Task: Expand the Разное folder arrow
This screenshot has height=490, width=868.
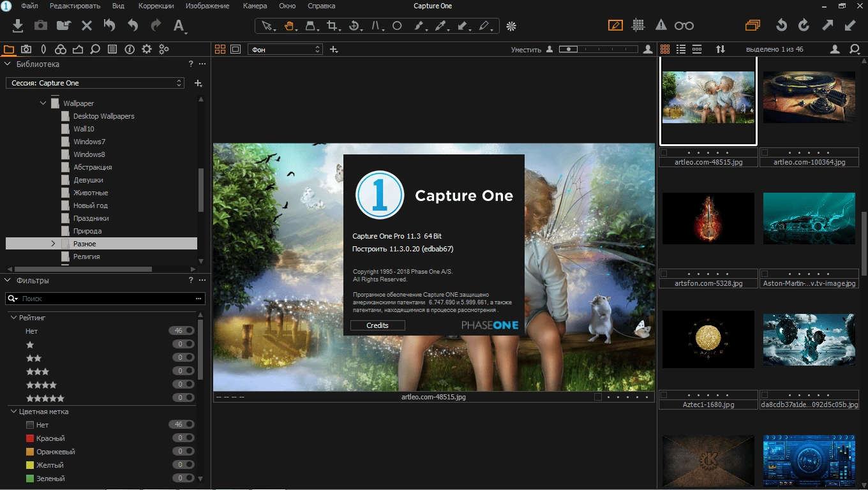Action: click(54, 244)
